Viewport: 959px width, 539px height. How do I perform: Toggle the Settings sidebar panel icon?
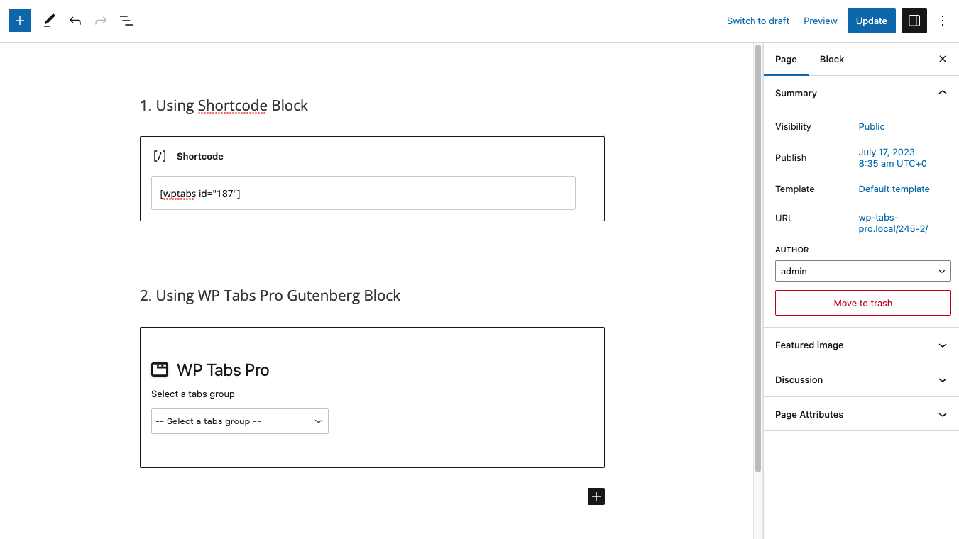[914, 21]
